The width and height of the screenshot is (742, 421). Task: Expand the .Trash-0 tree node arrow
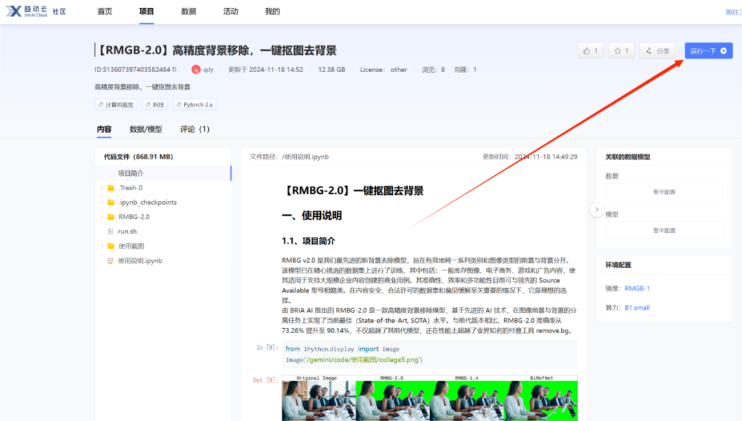pyautogui.click(x=102, y=187)
